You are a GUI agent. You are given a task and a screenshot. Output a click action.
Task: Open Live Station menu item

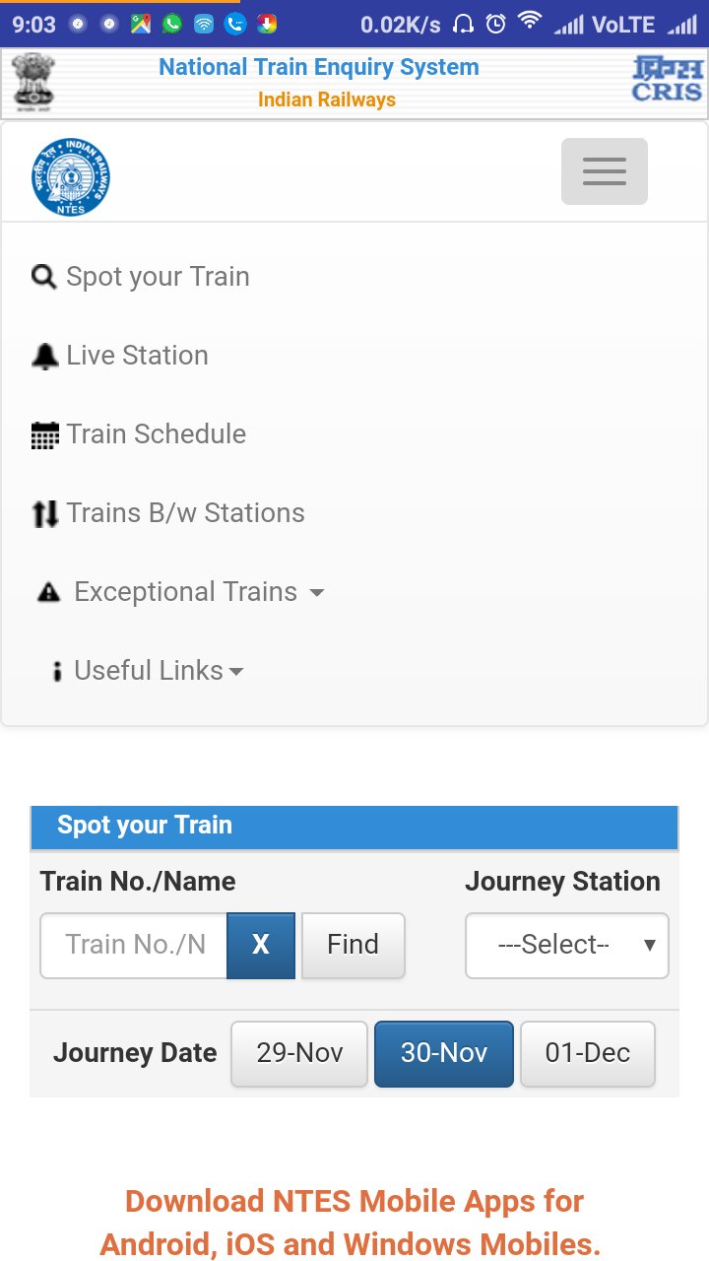click(x=137, y=356)
